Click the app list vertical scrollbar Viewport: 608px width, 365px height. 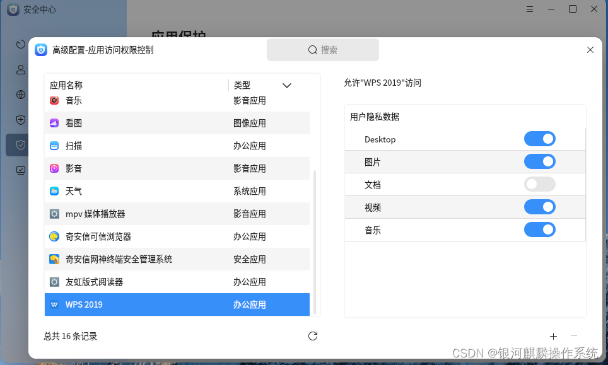[315, 242]
